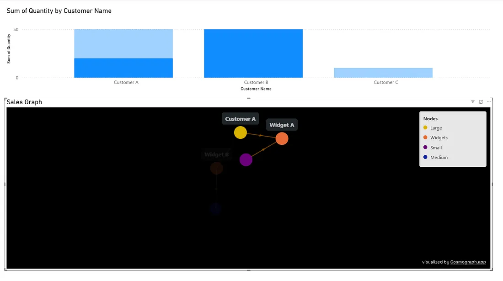Click the Sum of Quantity by Customer Name title
The width and height of the screenshot is (503, 281).
click(59, 11)
